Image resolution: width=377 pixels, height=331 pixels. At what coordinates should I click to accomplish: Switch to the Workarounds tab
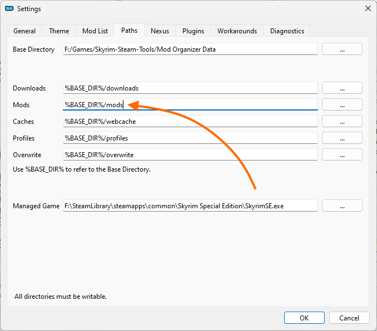tap(237, 31)
